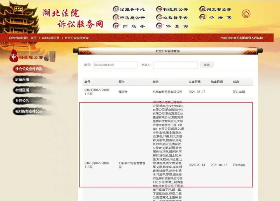This screenshot has height=201, width=280.
Task: 点击当事人输入框
Action: click(176, 65)
